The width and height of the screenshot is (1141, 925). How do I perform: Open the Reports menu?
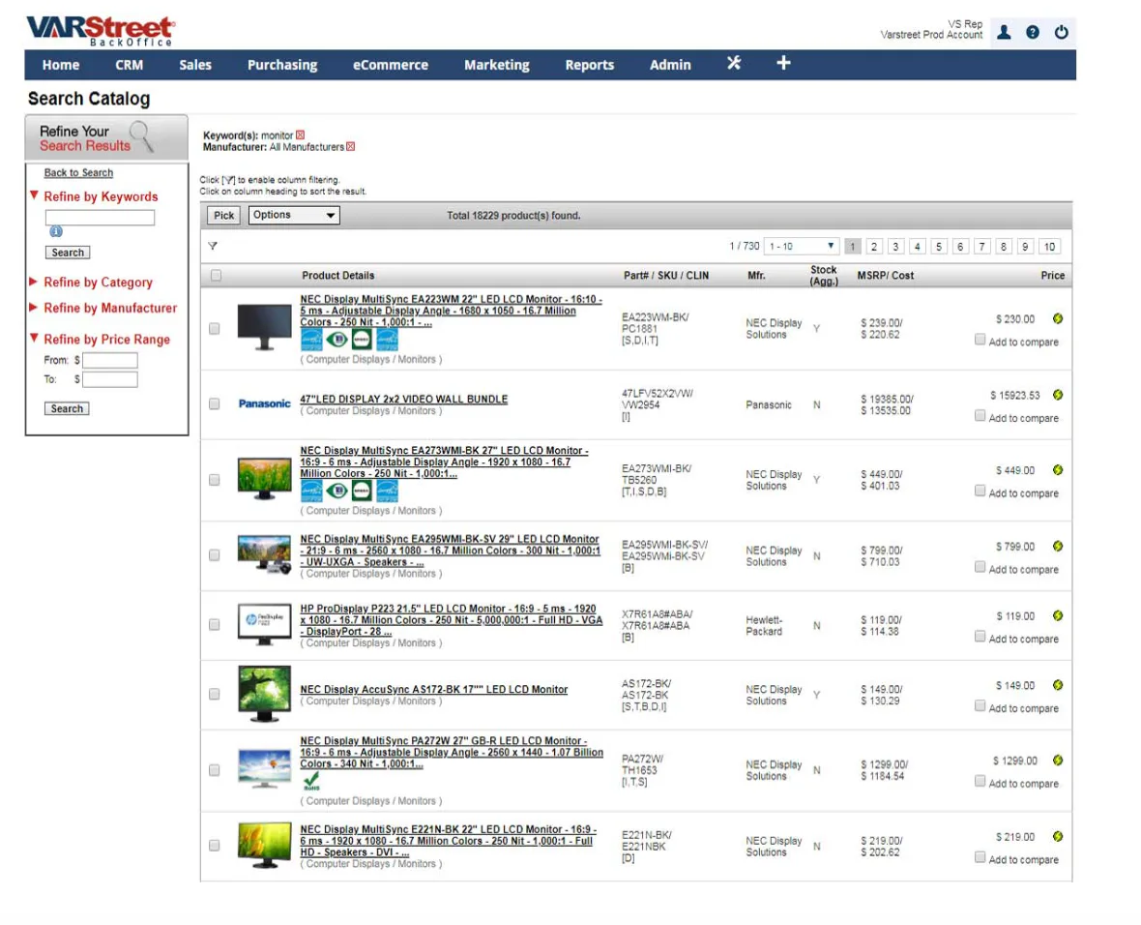point(589,64)
